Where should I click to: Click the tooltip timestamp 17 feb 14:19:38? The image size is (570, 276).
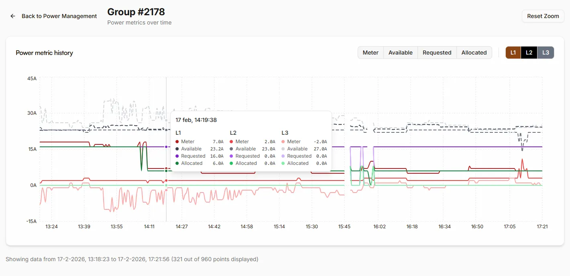[x=196, y=120]
